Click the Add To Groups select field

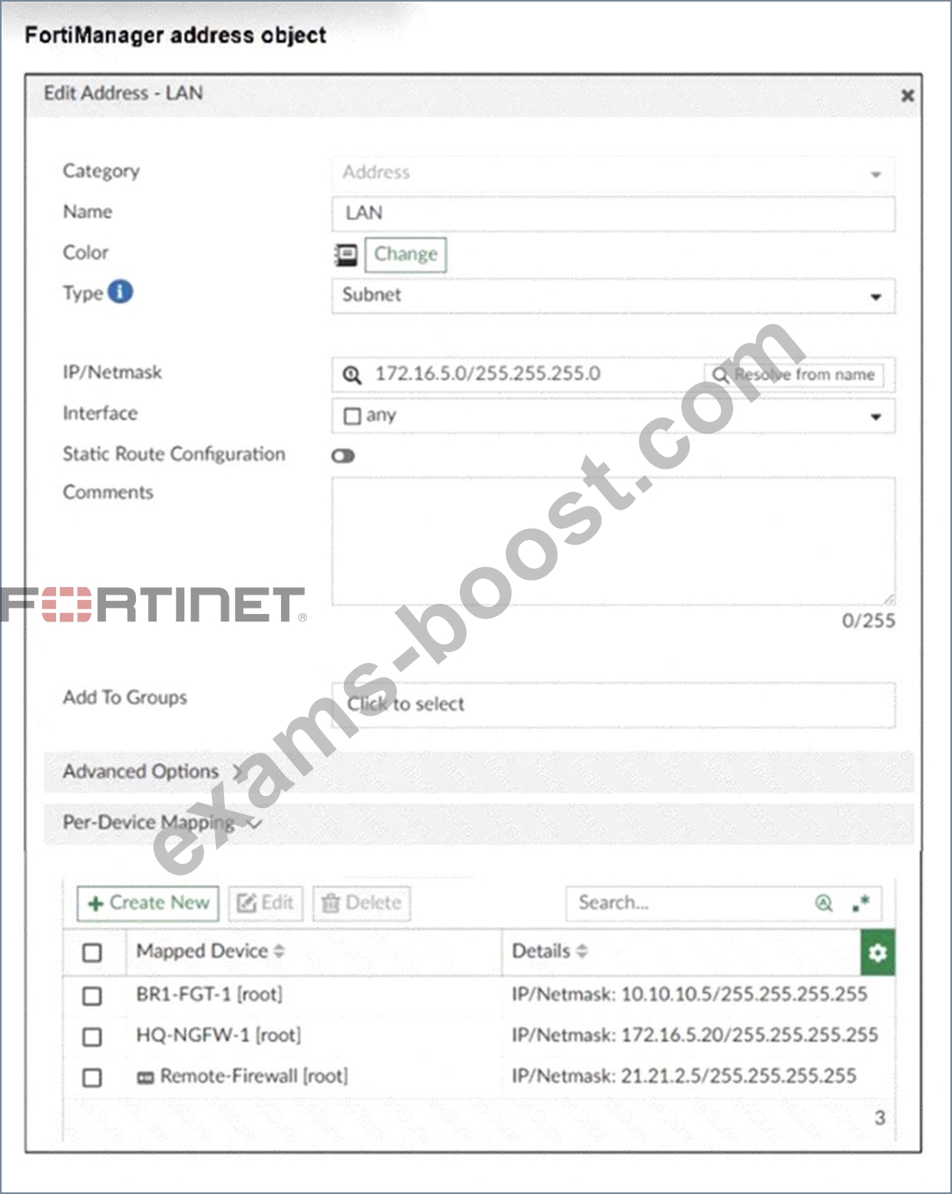point(613,704)
